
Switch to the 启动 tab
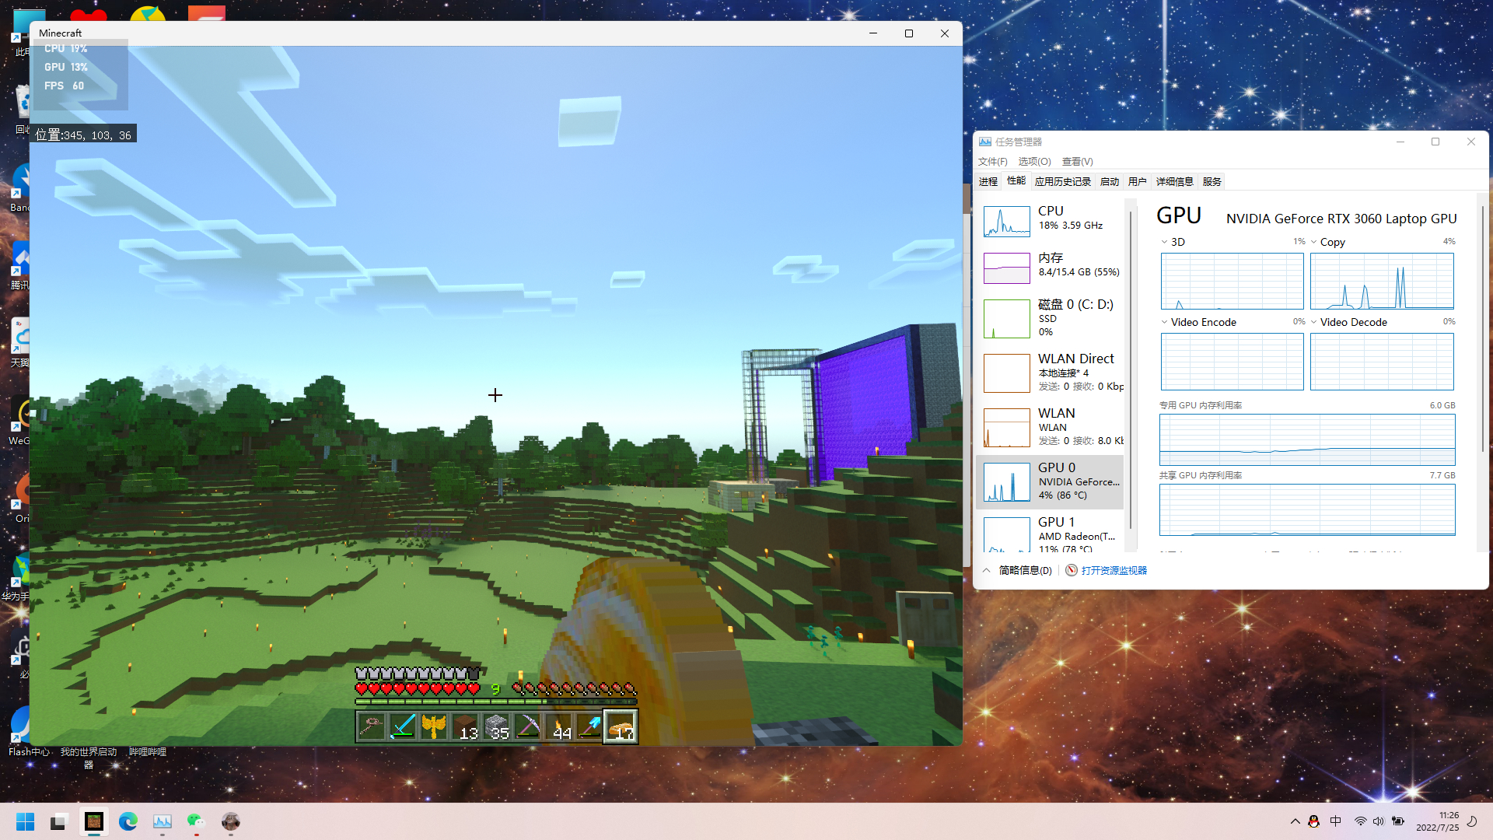(1110, 181)
